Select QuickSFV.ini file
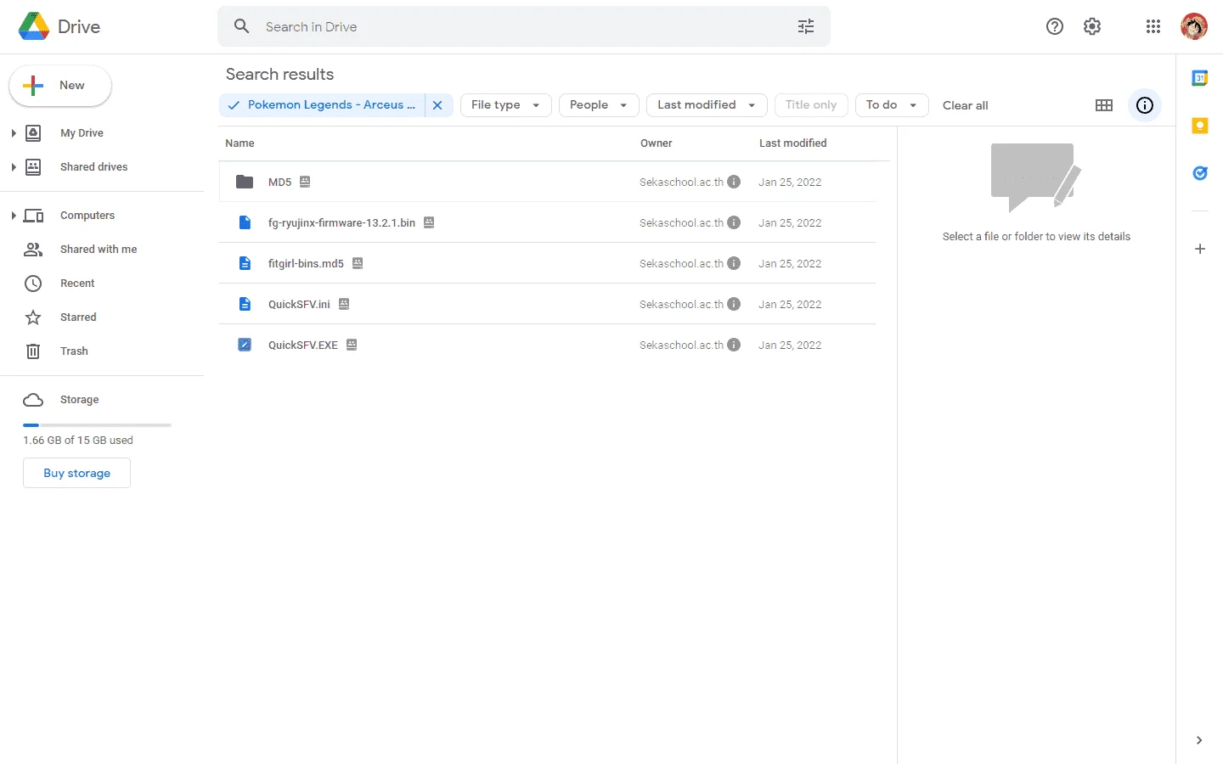The width and height of the screenshot is (1223, 764). click(547, 304)
